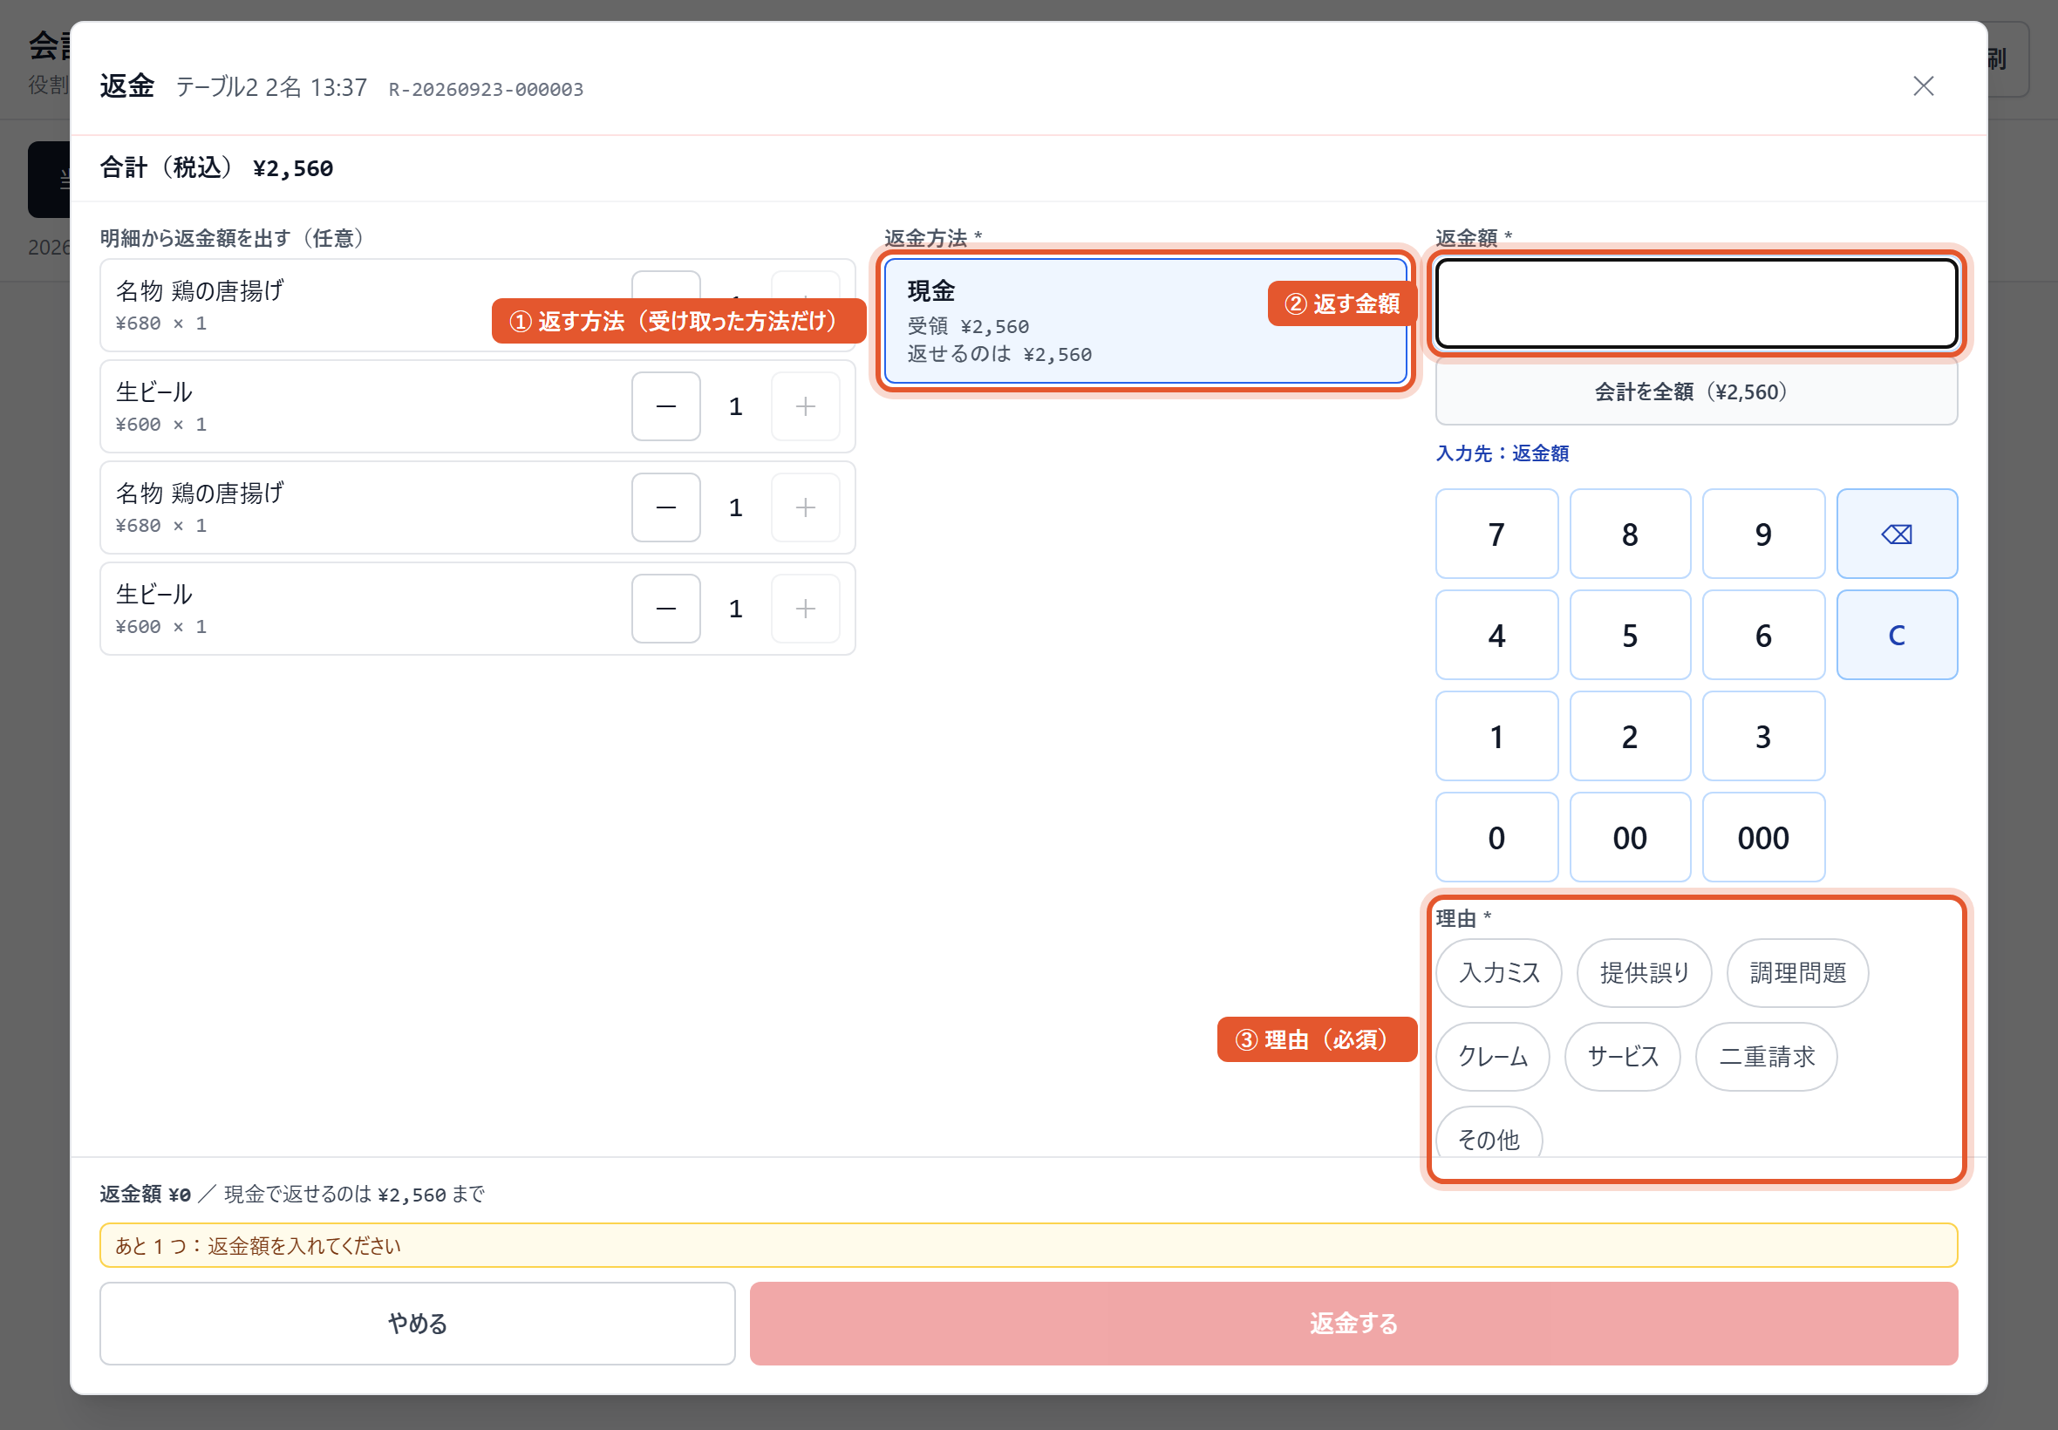Decrease the second 名物 鶏の唐揚げ quantity

click(665, 508)
